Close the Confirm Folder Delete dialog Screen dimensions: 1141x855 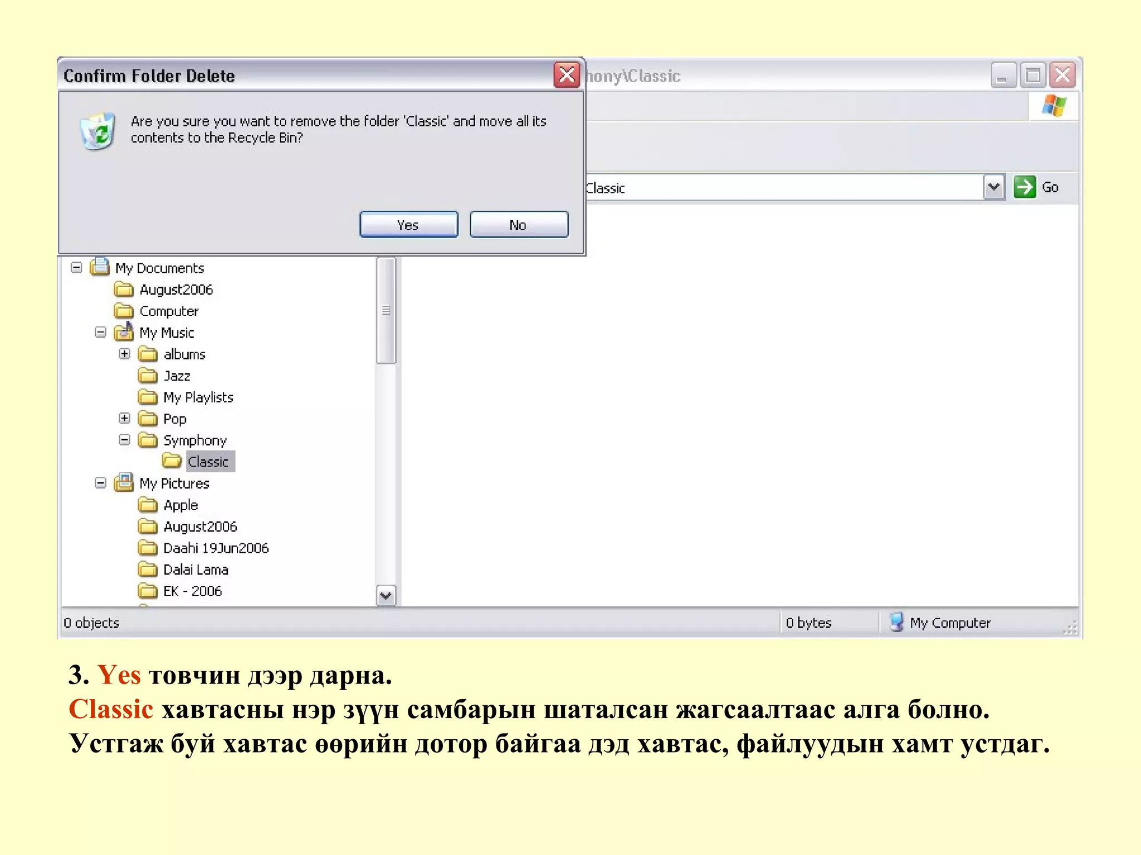click(567, 75)
